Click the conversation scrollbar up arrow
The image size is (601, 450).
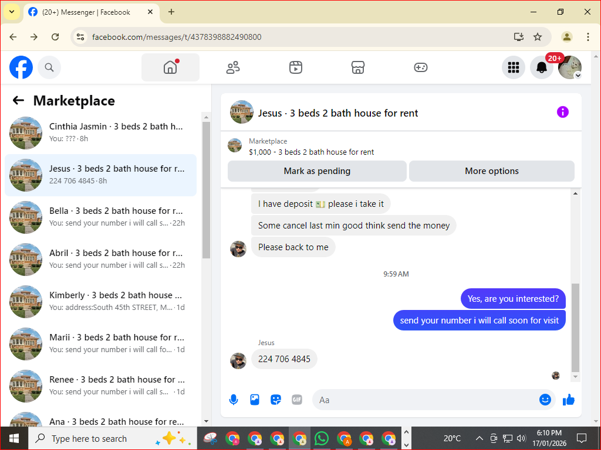tap(575, 193)
